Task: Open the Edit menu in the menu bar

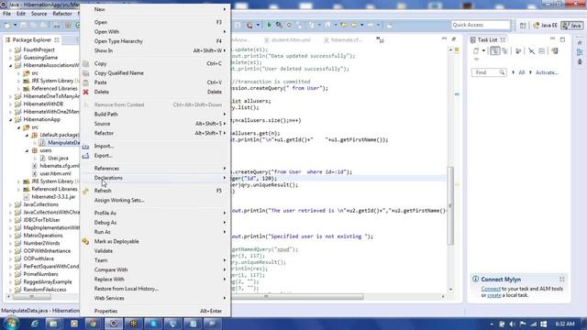Action: (x=21, y=14)
